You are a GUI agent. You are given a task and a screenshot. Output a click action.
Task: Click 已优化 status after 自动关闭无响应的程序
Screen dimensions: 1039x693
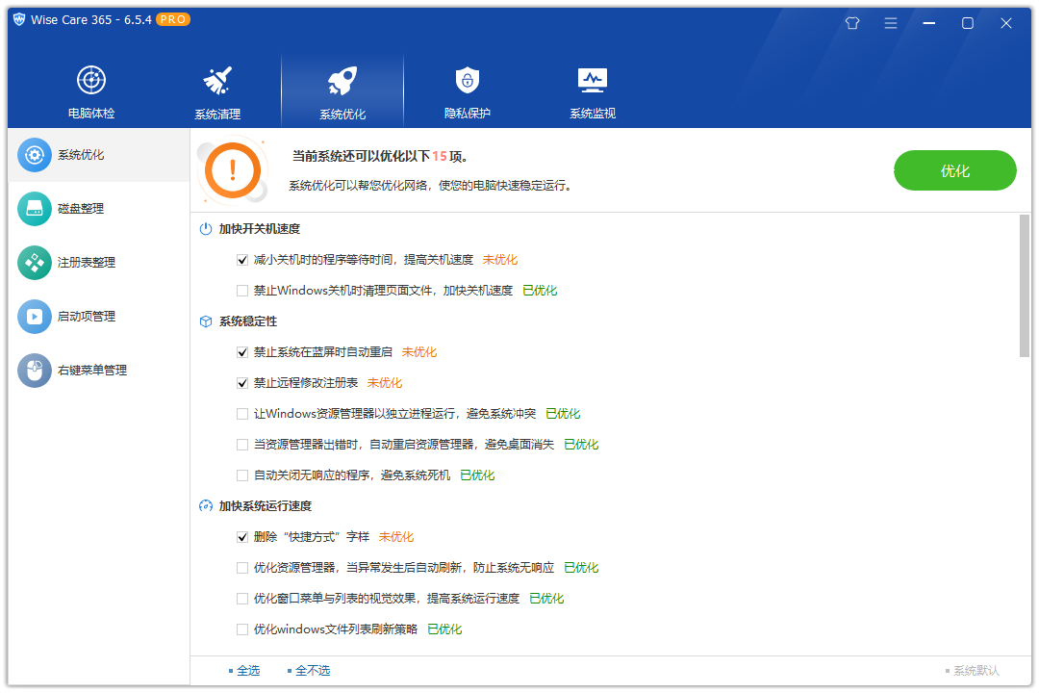click(x=478, y=475)
